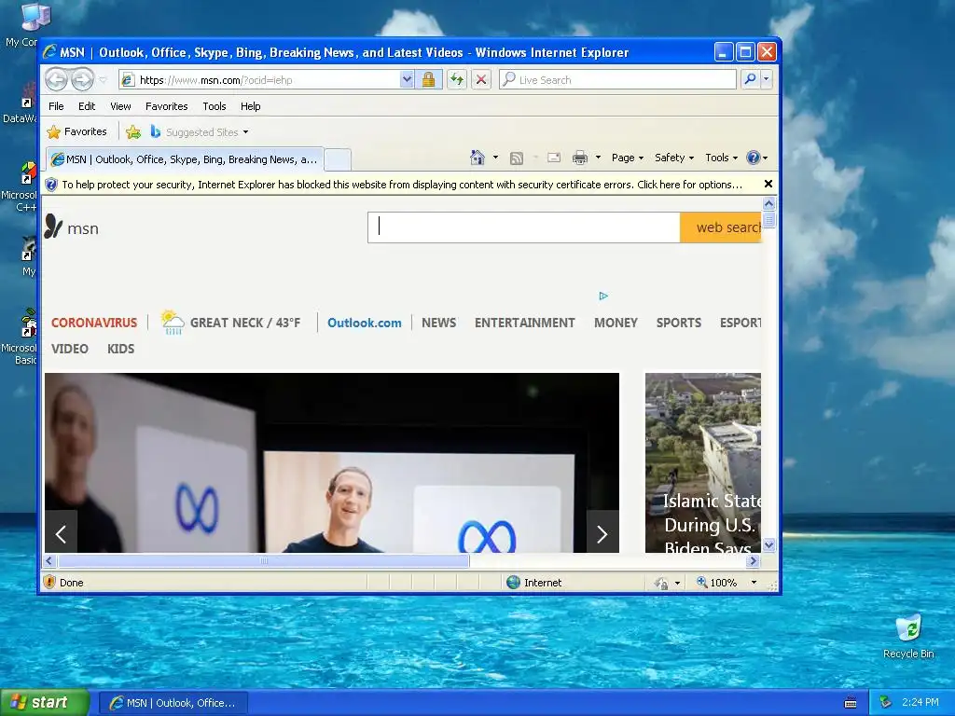Expand the address bar URL dropdown
This screenshot has height=716, width=955.
(x=407, y=80)
